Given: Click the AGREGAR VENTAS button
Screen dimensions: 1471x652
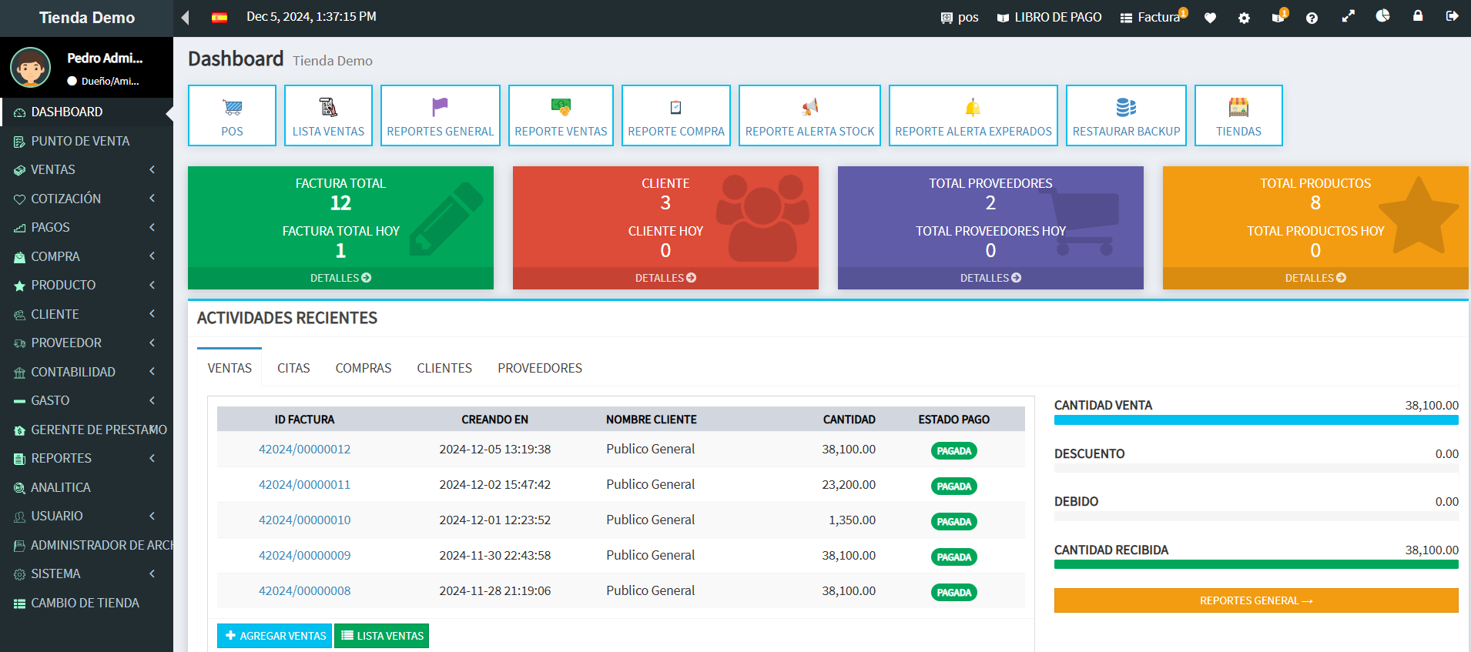Looking at the screenshot, I should (x=274, y=636).
